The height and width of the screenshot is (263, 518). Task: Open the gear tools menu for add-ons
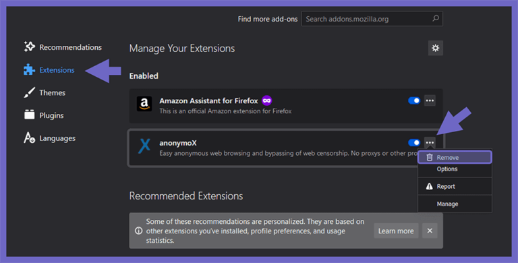(436, 49)
